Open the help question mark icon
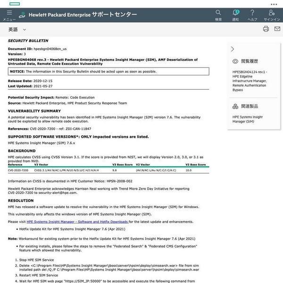This screenshot has width=283, height=283. point(252,12)
